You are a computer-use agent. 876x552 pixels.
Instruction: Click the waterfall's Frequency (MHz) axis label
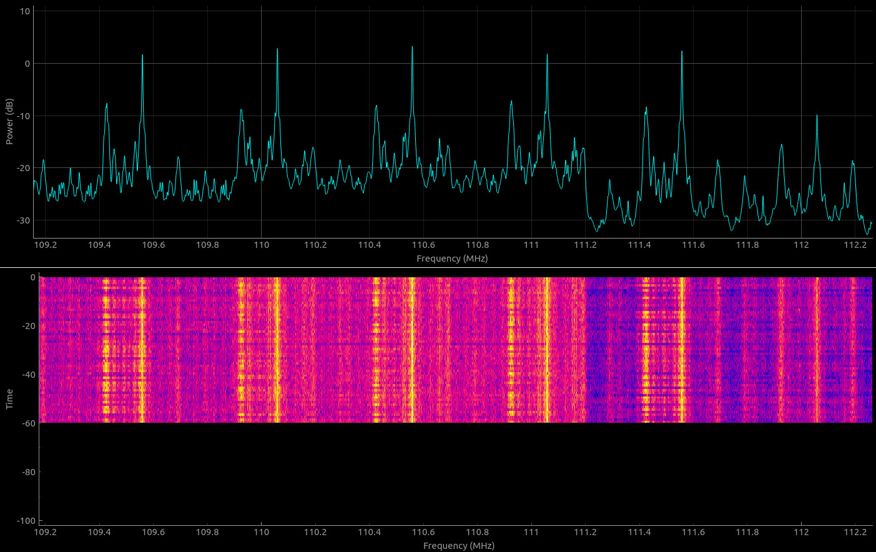[x=458, y=546]
